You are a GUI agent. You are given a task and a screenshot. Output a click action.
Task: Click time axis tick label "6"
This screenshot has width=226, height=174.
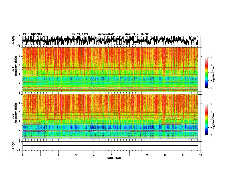point(130,155)
